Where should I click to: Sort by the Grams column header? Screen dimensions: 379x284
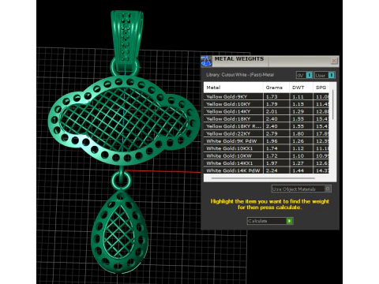point(276,88)
